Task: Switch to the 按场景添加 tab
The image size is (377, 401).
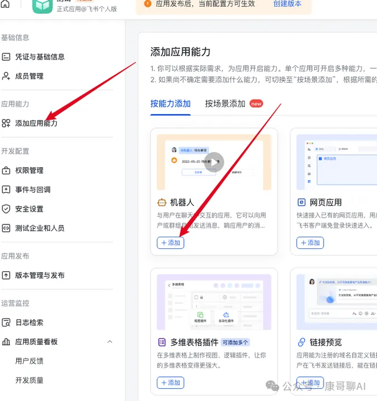Action: pos(225,104)
